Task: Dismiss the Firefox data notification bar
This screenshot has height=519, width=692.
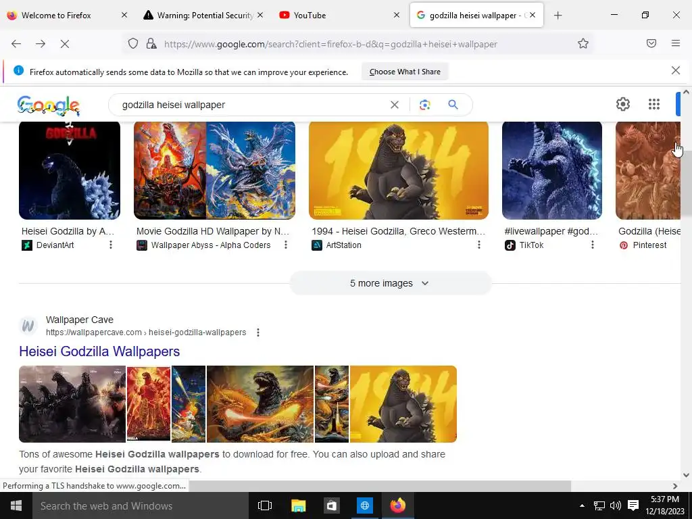Action: coord(676,70)
